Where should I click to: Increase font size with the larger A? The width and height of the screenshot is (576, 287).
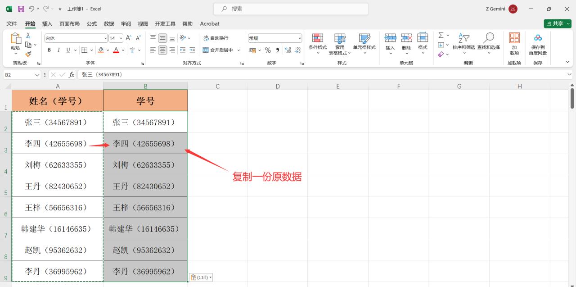point(129,38)
